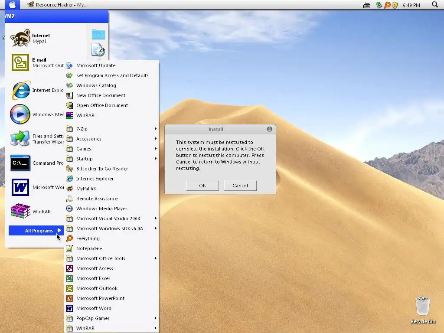Image resolution: width=444 pixels, height=333 pixels.
Task: Launch Microsoft Excel
Action: tap(111, 278)
